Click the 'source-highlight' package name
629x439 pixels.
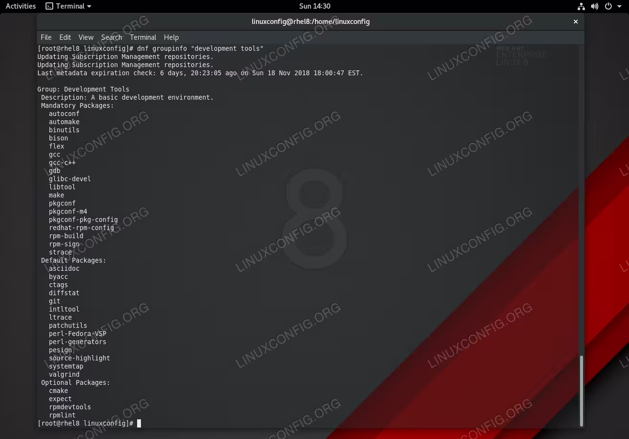point(80,358)
